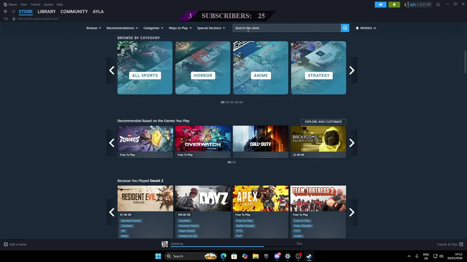Image resolution: width=467 pixels, height=262 pixels.
Task: Open the STRATEGY category card
Action: click(x=319, y=68)
